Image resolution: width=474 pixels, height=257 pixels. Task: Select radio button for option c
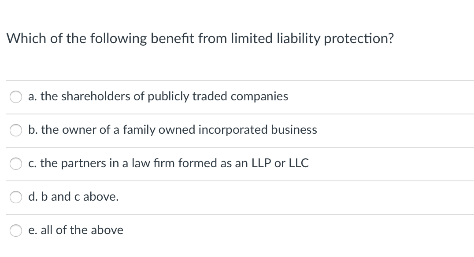tap(16, 164)
